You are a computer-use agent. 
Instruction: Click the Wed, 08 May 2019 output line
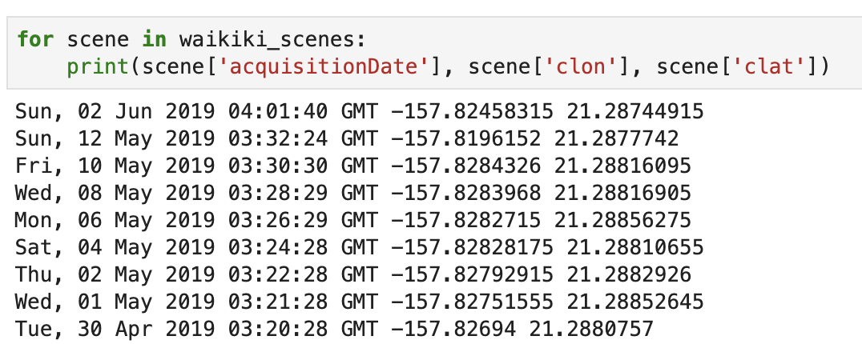click(353, 193)
